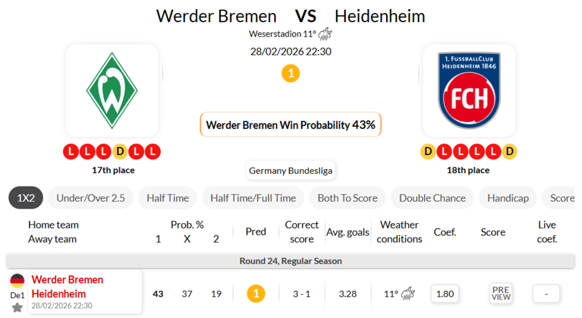Click the Heidenheim club crest
The width and height of the screenshot is (582, 318).
point(469,90)
